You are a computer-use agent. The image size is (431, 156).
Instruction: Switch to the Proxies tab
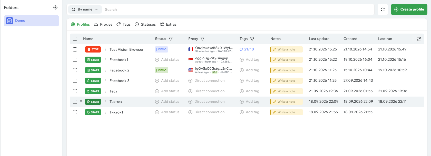click(x=103, y=24)
